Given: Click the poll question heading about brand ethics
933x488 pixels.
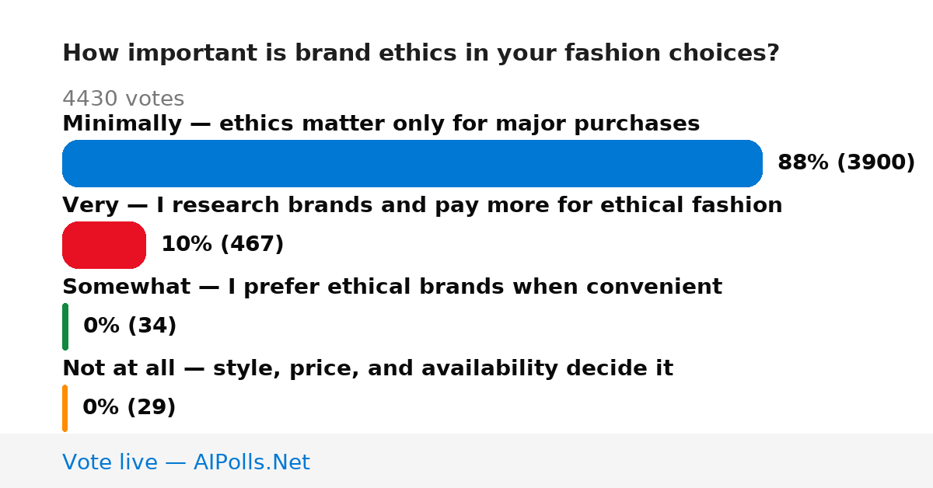Looking at the screenshot, I should point(421,54).
